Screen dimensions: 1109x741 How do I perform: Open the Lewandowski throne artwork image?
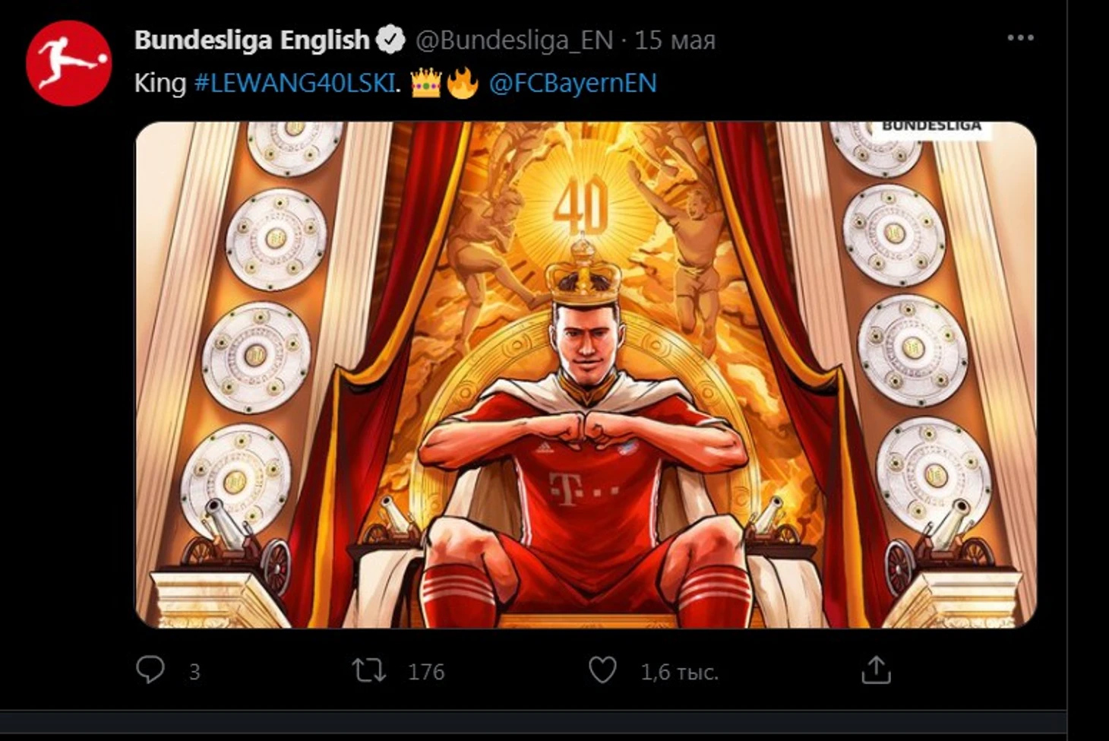(x=586, y=375)
